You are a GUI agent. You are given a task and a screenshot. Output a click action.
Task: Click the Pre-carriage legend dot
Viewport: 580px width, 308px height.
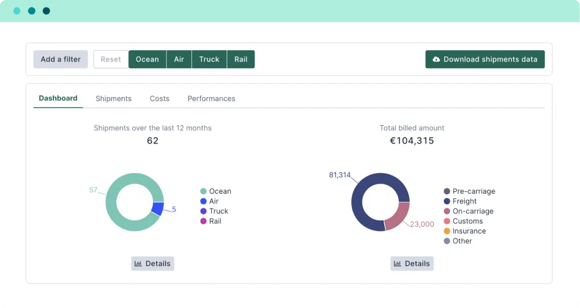[447, 191]
